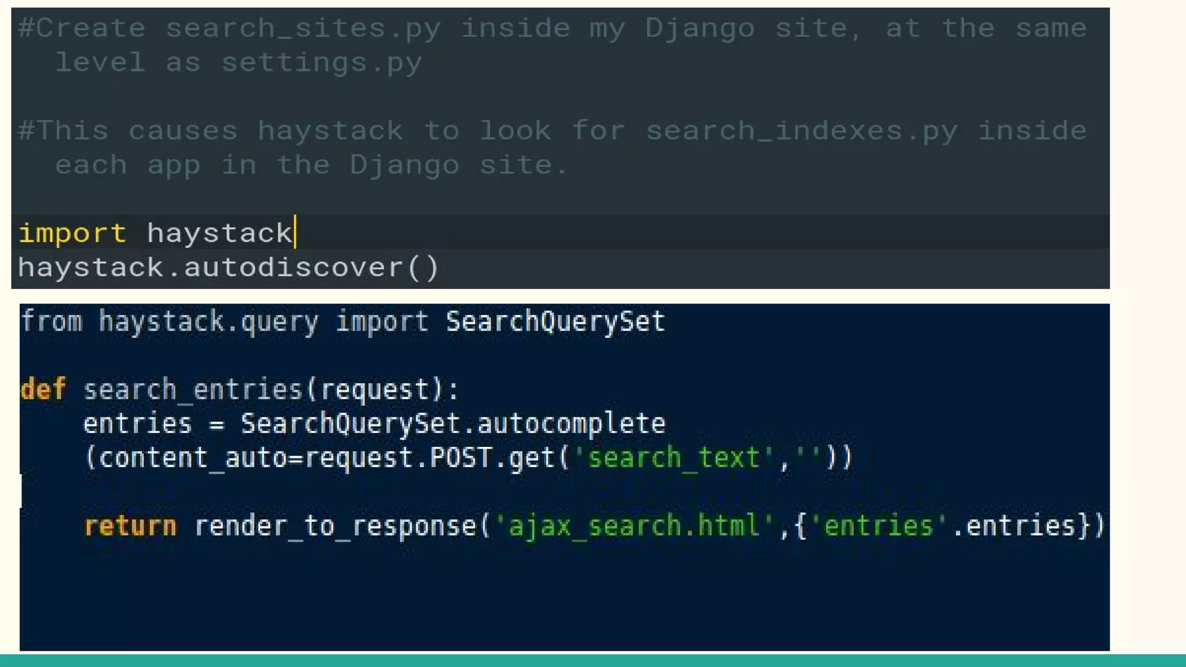This screenshot has height=667, width=1186.
Task: Click the 'search_sites.py' comment text
Action: 303,28
